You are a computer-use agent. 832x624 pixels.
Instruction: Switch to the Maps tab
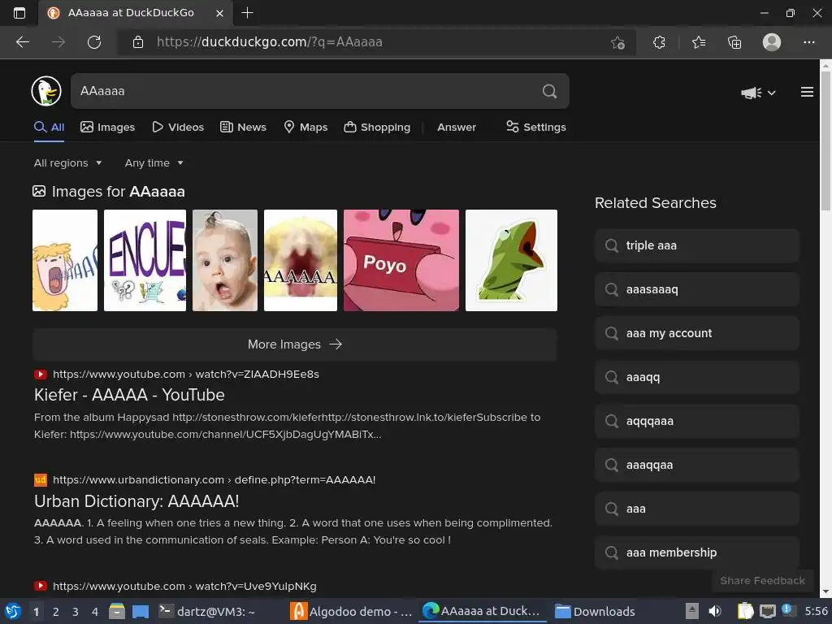pyautogui.click(x=305, y=128)
